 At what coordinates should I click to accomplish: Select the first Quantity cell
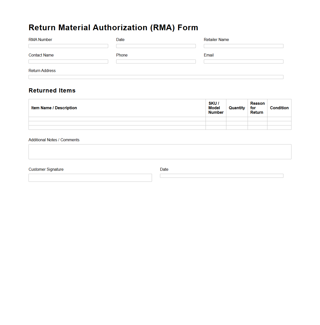237,119
